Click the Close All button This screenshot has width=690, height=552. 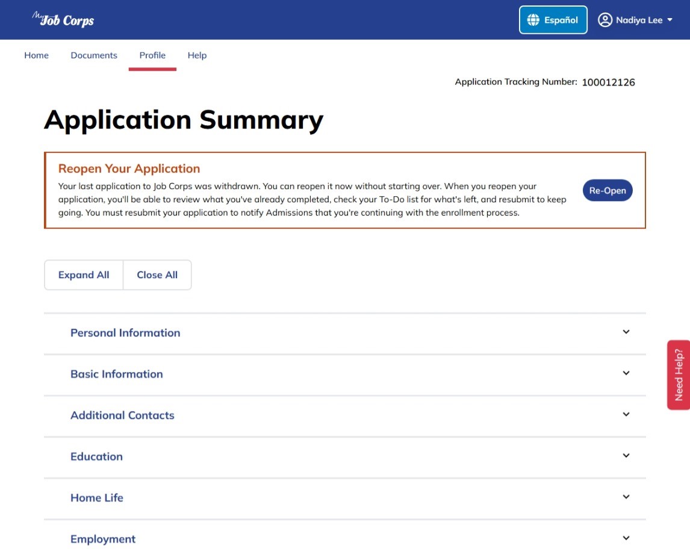tap(157, 275)
